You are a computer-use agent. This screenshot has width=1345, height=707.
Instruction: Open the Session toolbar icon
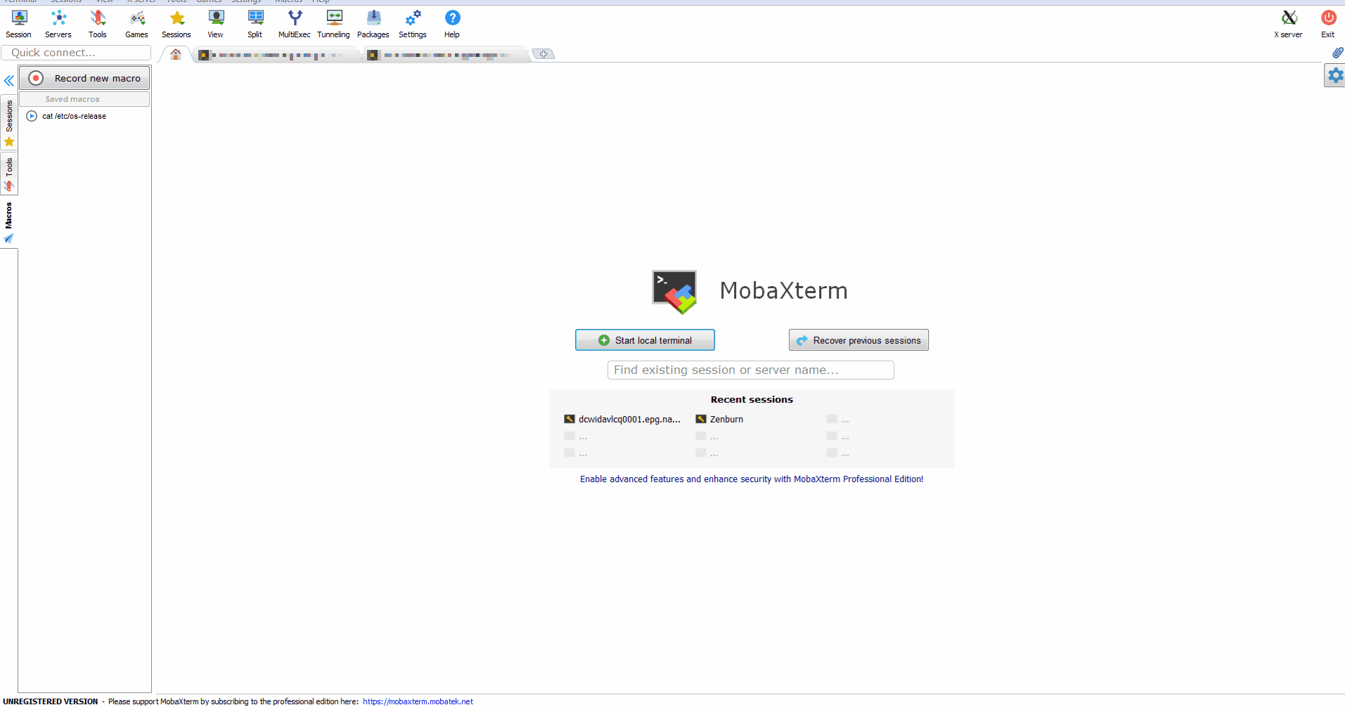point(19,23)
